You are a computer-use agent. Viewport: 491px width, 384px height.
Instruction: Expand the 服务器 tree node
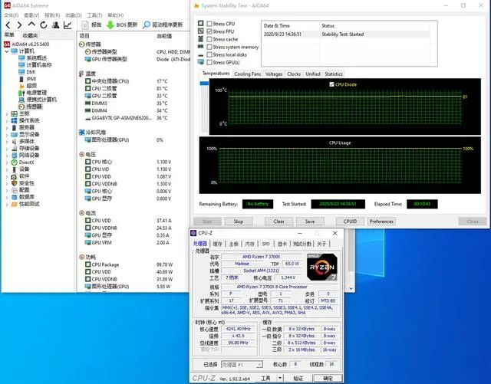pos(7,128)
